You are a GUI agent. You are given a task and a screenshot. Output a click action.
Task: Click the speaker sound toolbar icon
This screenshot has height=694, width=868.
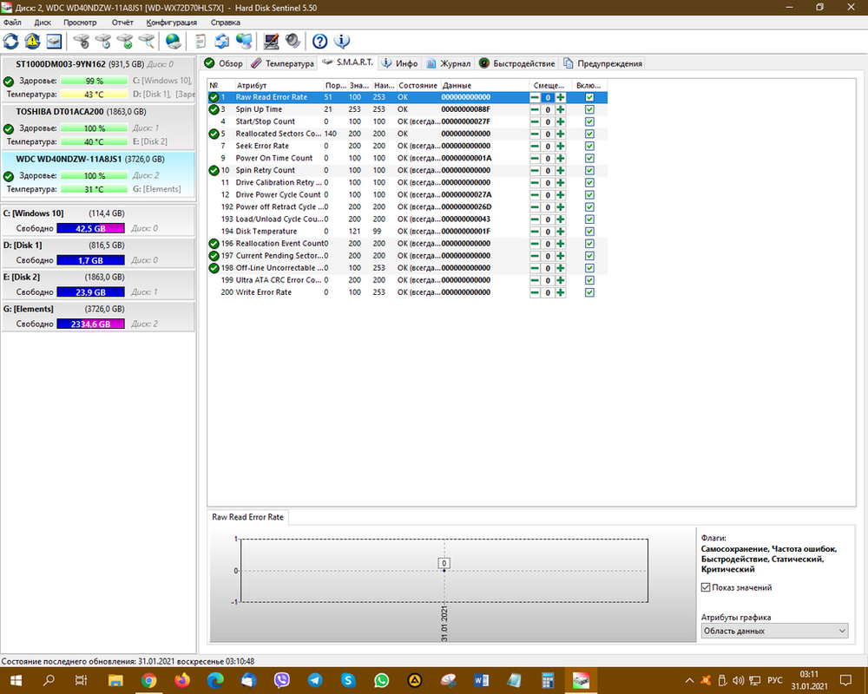tap(293, 41)
